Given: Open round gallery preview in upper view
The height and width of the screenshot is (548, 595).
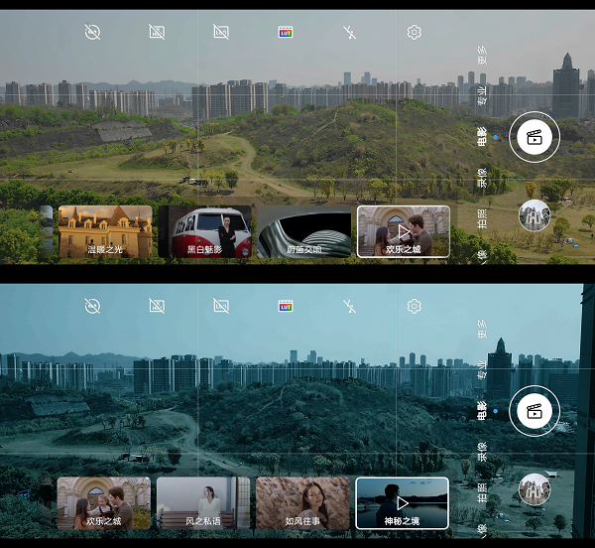Looking at the screenshot, I should pyautogui.click(x=534, y=215).
